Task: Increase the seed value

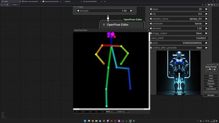Action: [x=206, y=43]
